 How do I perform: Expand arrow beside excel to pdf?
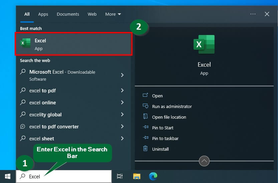click(122, 90)
